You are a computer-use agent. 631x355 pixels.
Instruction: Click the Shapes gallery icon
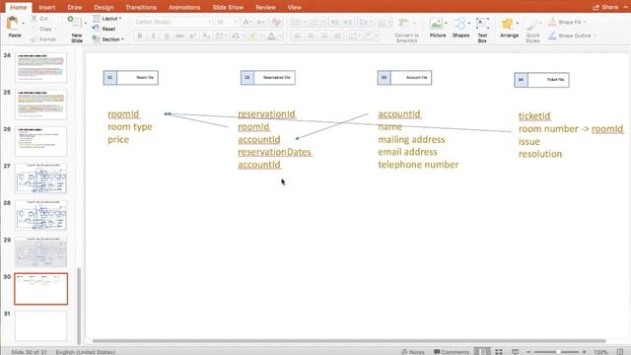459,24
